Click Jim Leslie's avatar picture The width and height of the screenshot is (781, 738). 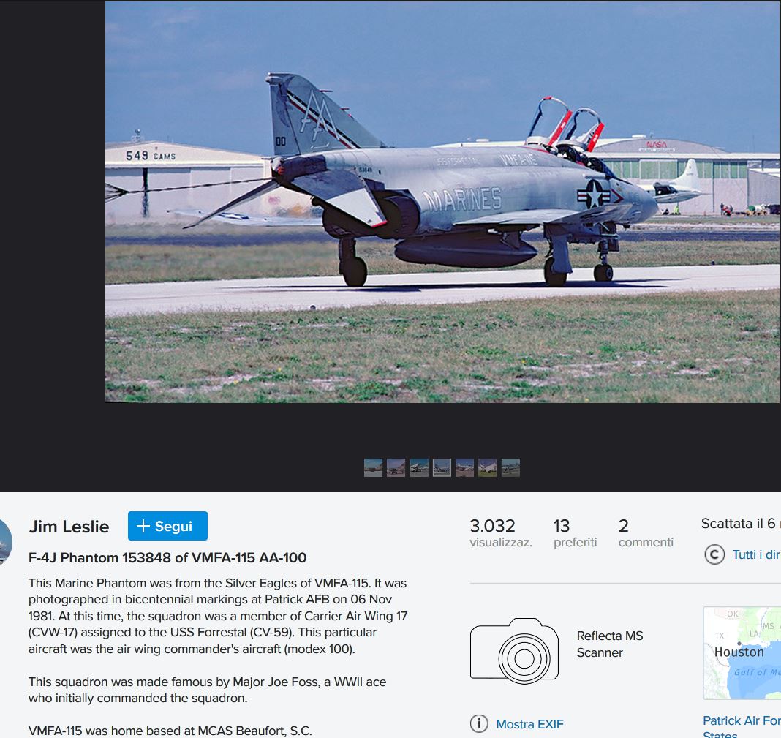tap(5, 542)
